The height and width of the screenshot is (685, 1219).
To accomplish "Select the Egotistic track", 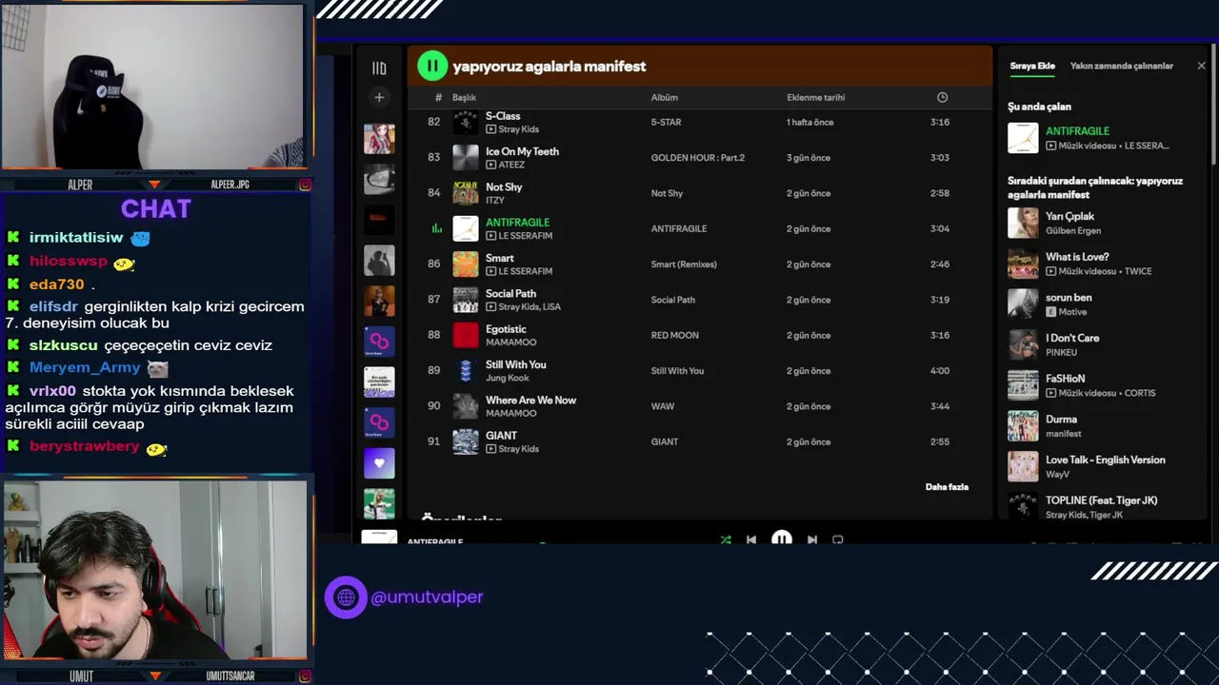I will pyautogui.click(x=506, y=329).
